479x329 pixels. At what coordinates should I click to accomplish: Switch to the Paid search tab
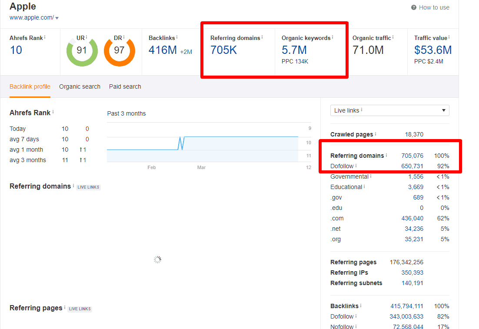click(125, 86)
